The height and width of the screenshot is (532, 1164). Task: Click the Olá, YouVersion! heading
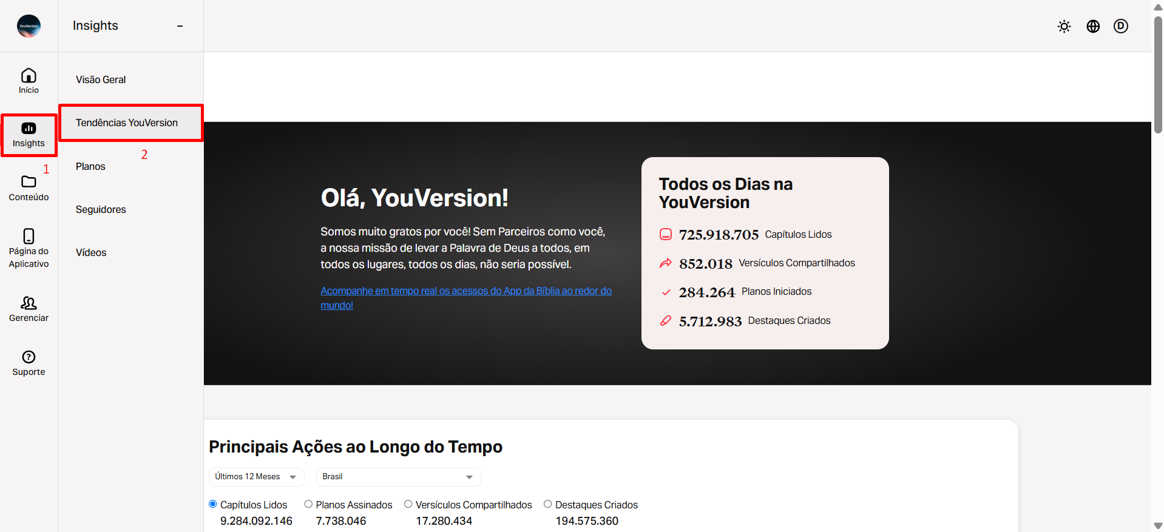(415, 198)
